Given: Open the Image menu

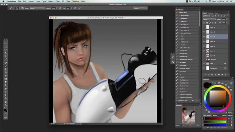Looking at the screenshot, I should (x=31, y=1).
